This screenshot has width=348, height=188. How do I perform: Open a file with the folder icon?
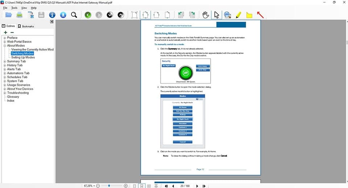[x=8, y=15]
